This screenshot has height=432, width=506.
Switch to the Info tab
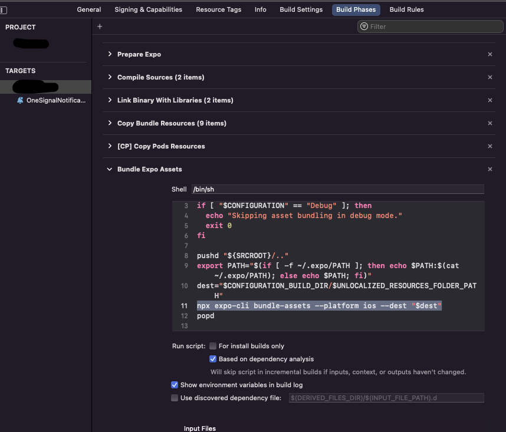(x=261, y=9)
